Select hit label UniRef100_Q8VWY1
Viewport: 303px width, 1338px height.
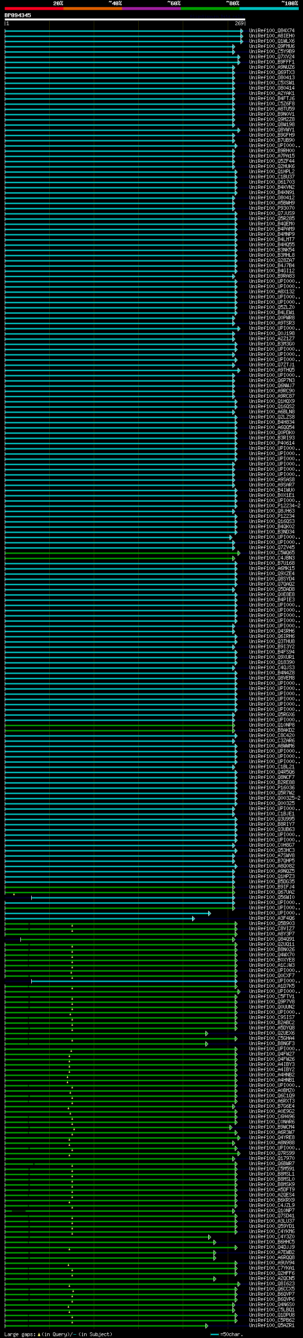271,130
